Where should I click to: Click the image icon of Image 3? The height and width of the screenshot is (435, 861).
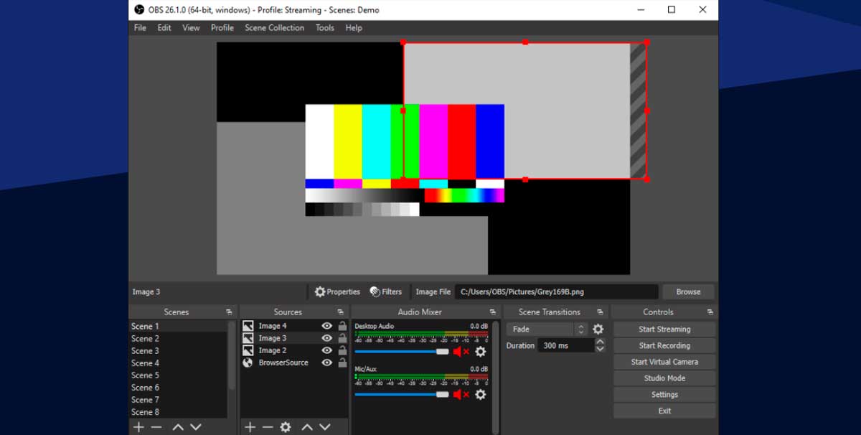point(248,338)
